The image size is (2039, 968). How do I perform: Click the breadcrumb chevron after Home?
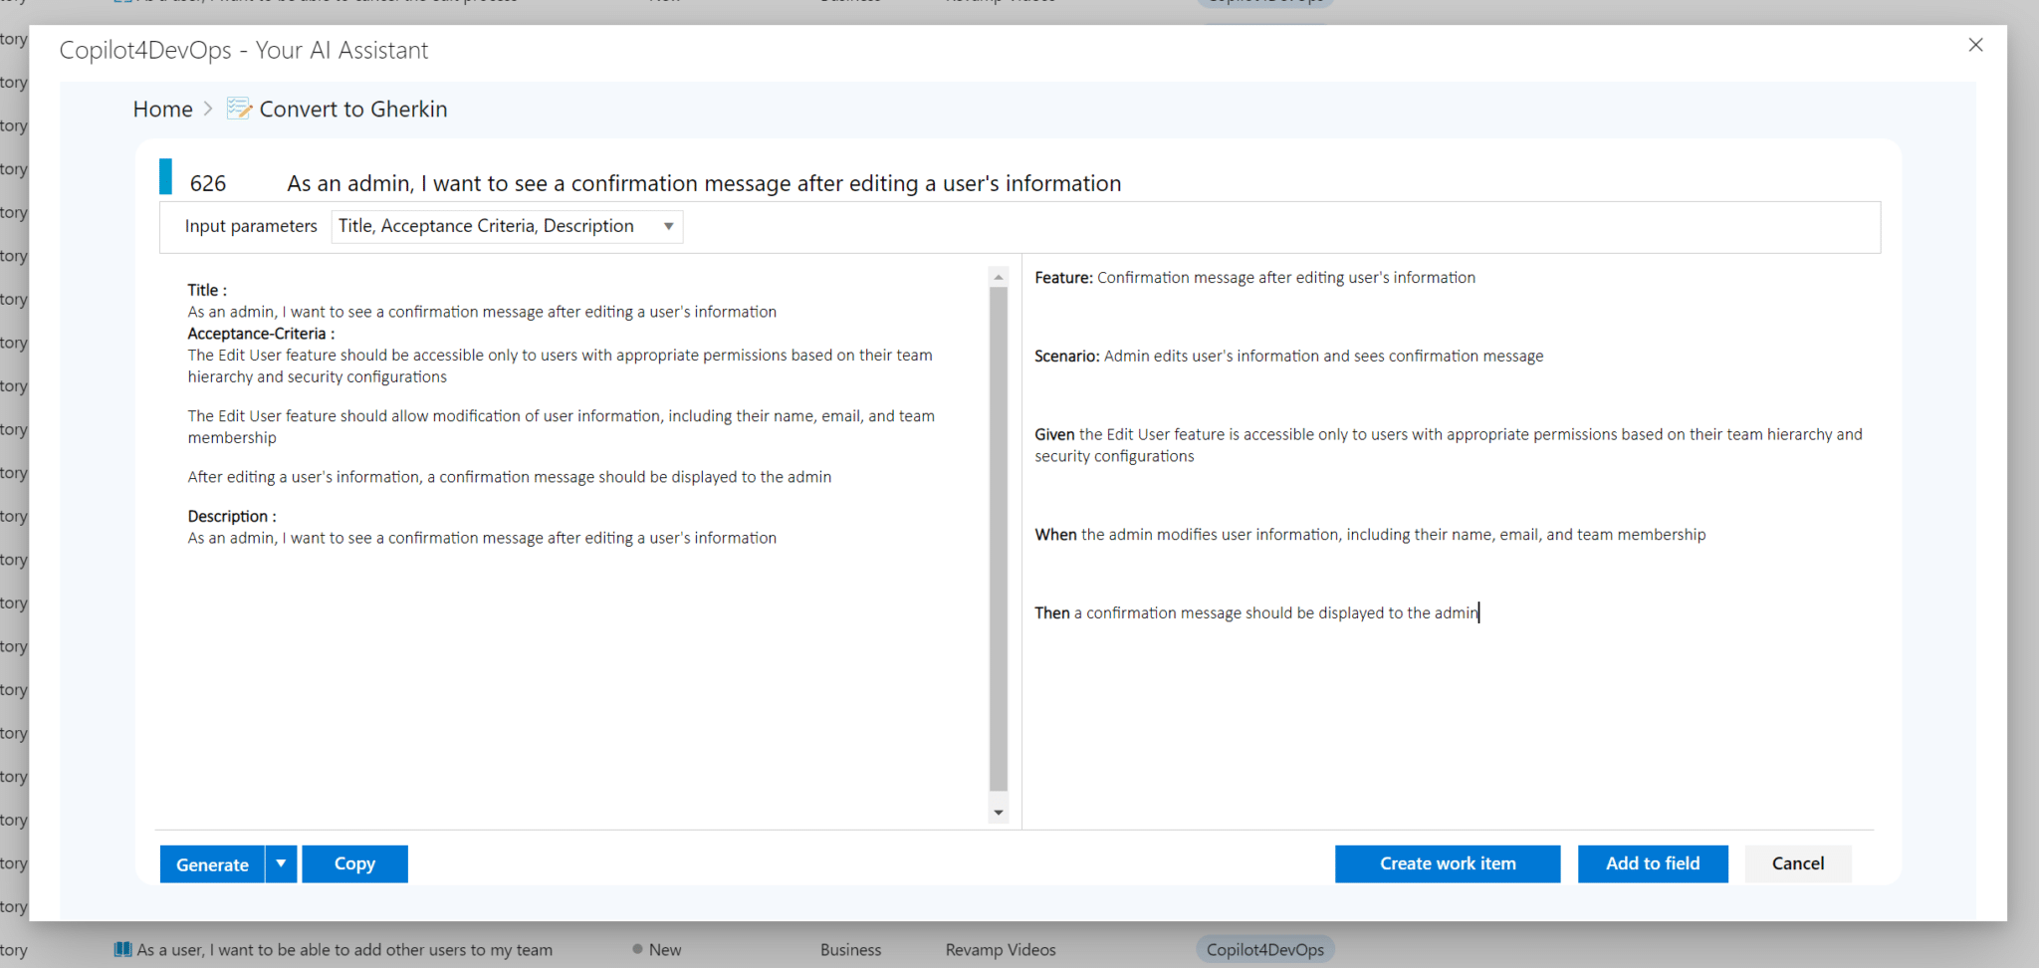[208, 109]
